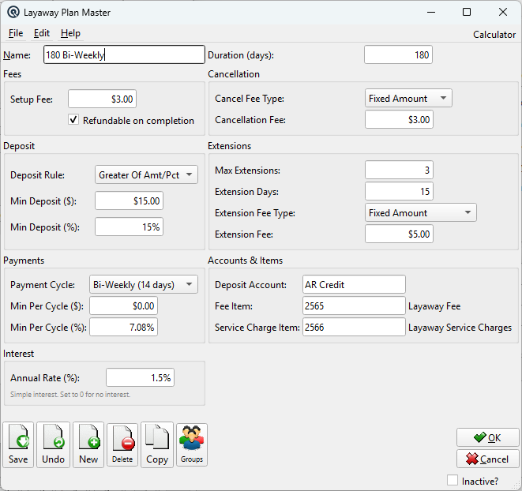Click the Copy plan icon
Image resolution: width=522 pixels, height=491 pixels.
[157, 444]
